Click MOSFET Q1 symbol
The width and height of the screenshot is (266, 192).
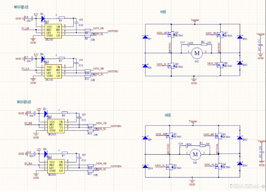pos(169,136)
